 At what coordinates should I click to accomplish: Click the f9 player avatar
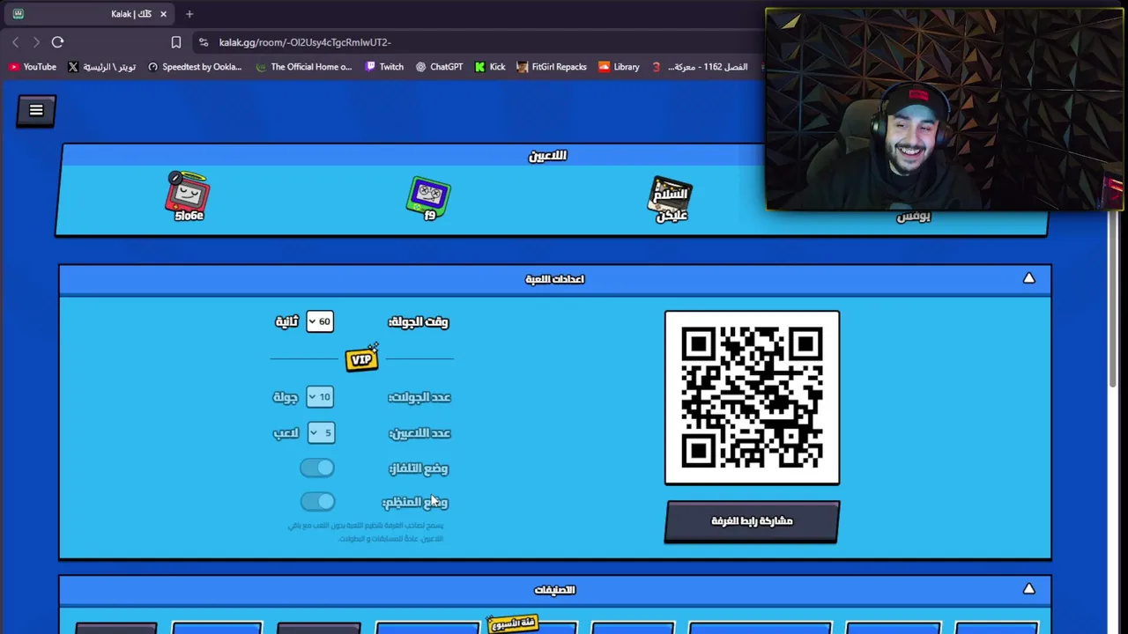point(429,198)
